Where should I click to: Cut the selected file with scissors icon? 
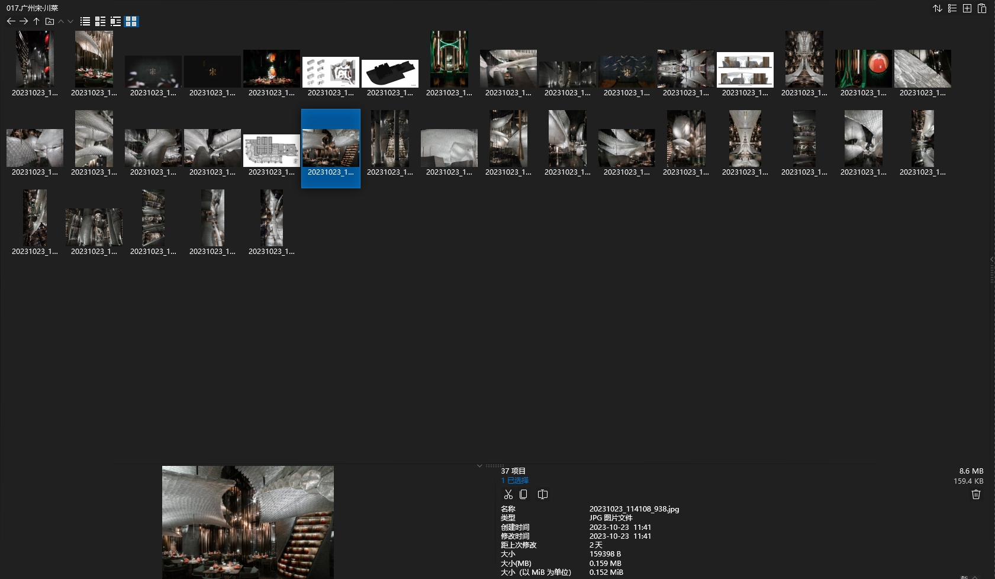click(508, 494)
